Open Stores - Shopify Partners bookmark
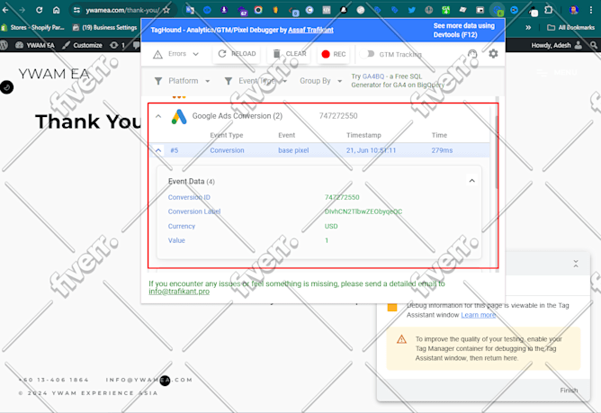601x413 pixels. click(33, 27)
